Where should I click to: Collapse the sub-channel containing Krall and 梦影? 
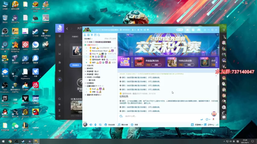click(85, 86)
